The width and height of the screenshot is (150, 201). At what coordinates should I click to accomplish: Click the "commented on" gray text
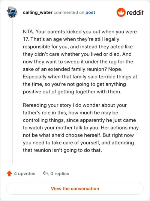69,12
